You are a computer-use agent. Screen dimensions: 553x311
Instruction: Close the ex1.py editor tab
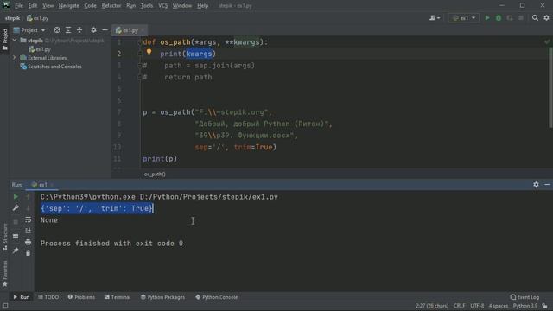click(143, 30)
